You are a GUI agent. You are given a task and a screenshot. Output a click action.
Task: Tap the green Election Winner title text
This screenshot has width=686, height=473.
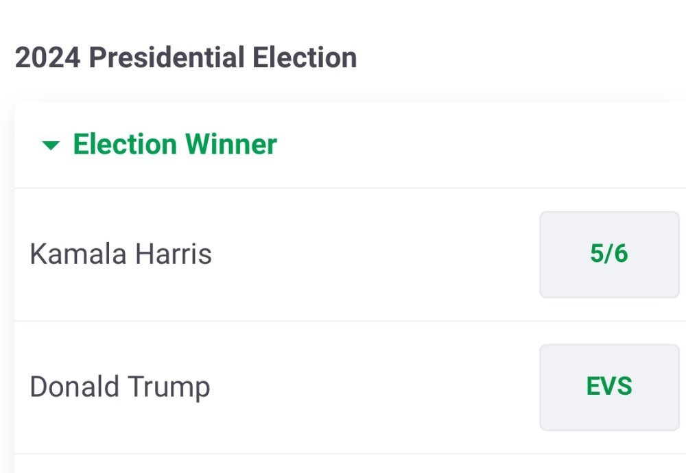[x=175, y=145]
